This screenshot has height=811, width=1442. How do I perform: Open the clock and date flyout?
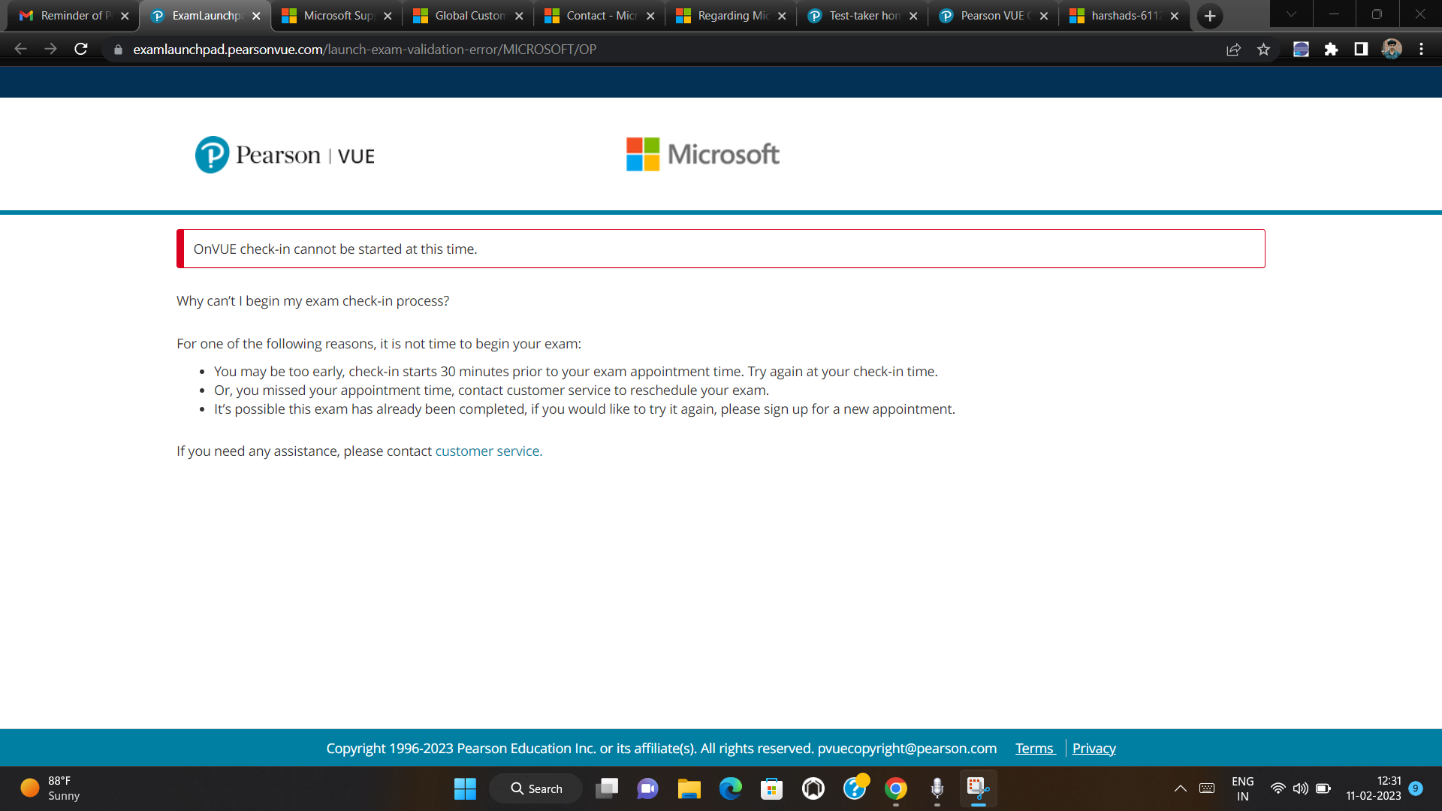coord(1374,788)
